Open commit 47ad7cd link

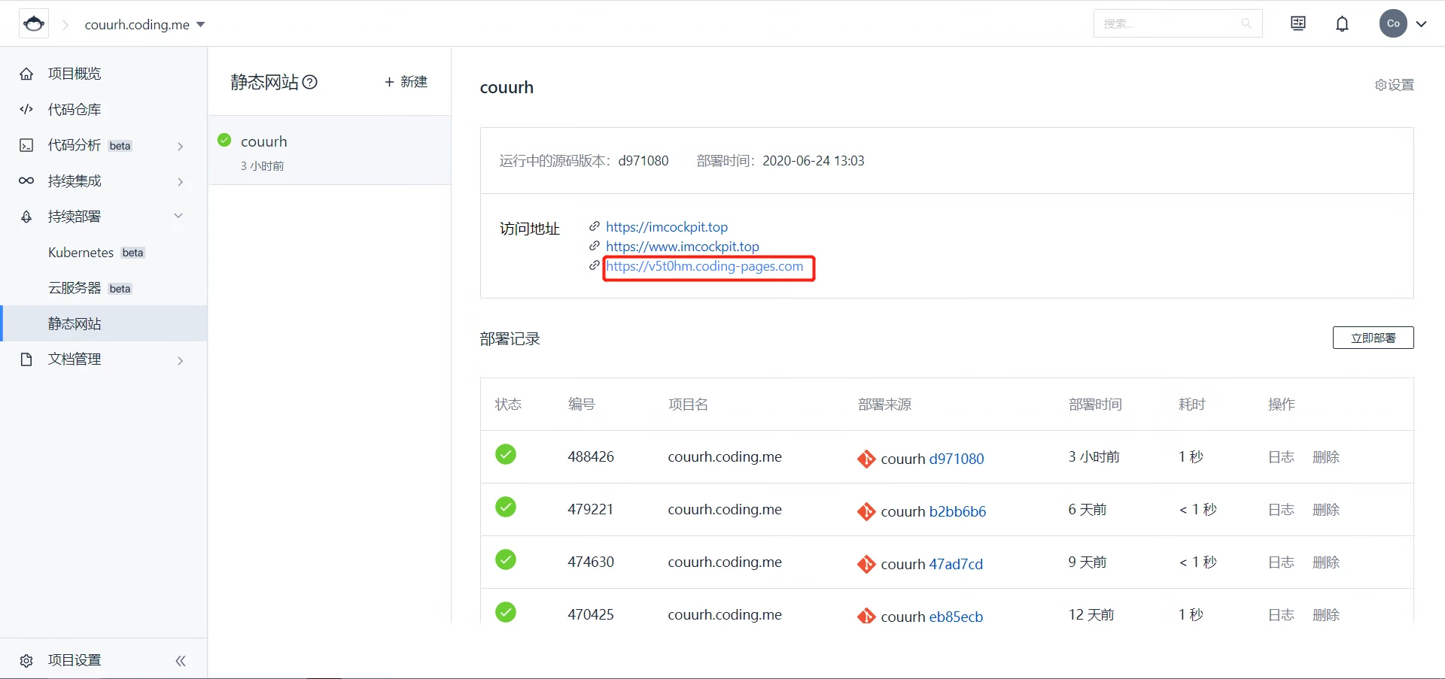point(956,564)
